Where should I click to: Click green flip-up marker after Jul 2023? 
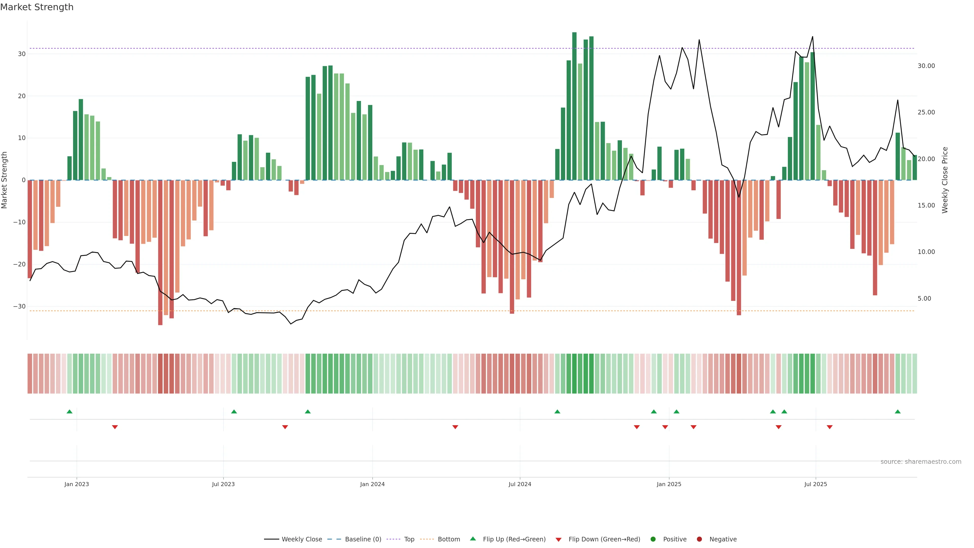234,412
